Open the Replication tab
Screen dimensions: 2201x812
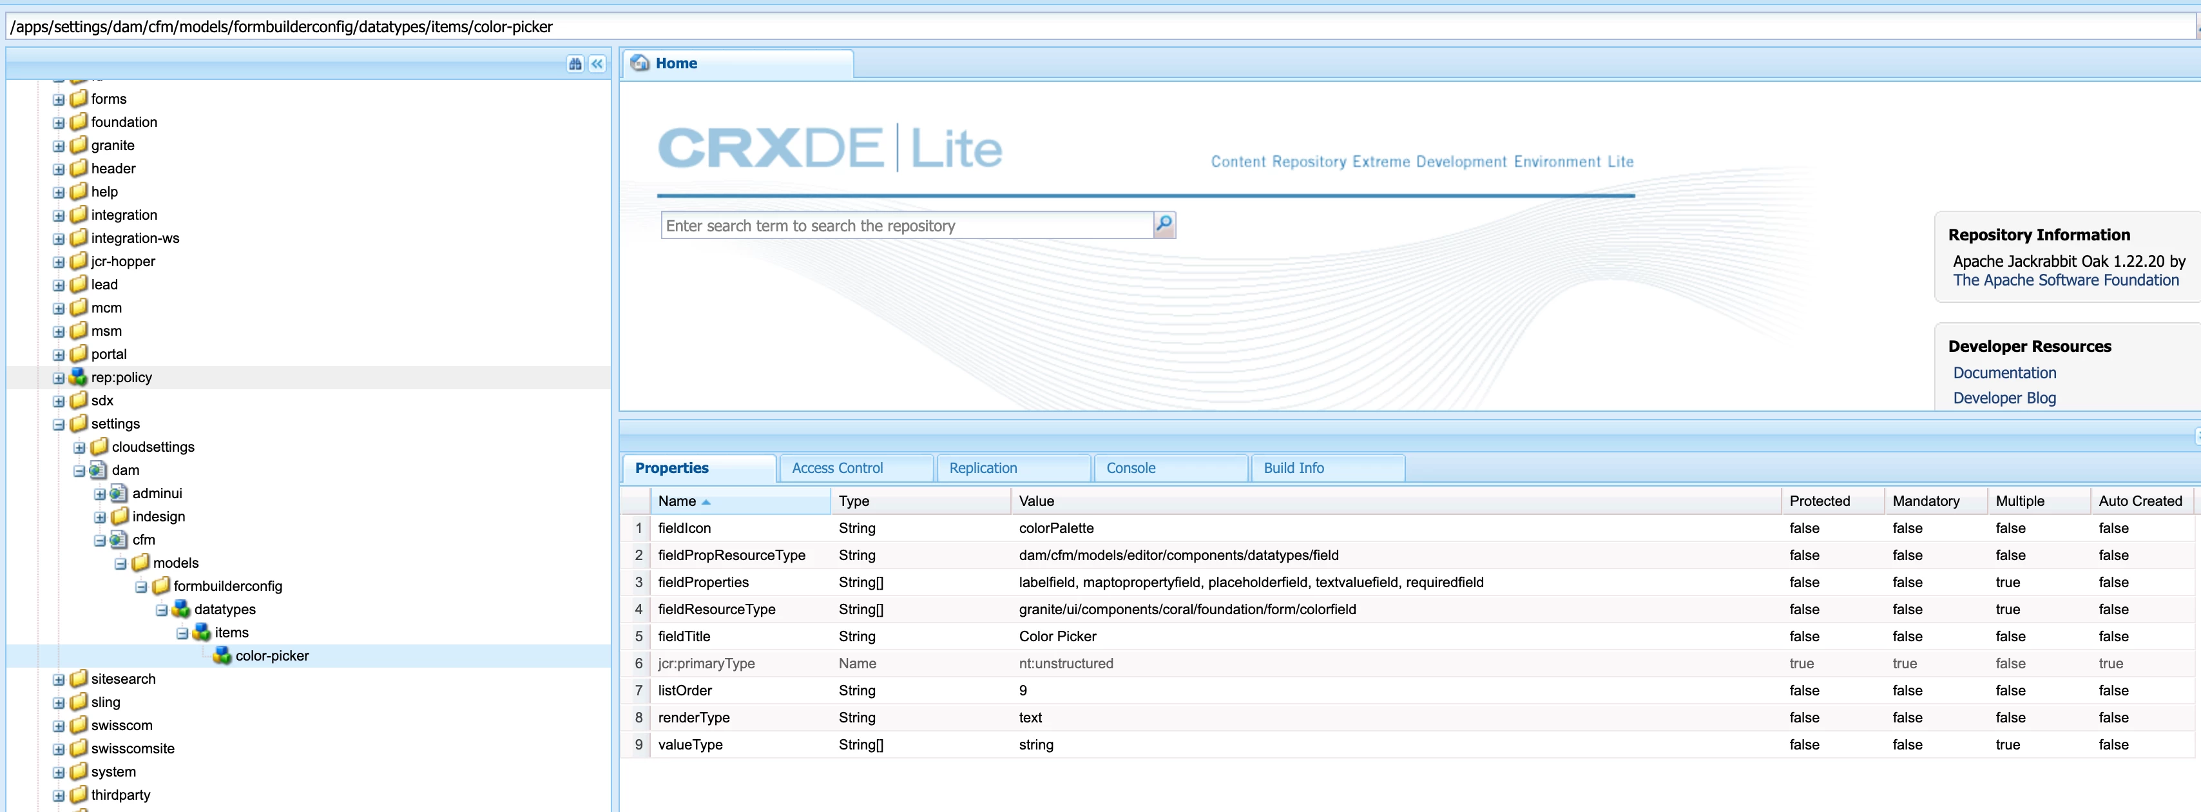tap(983, 469)
